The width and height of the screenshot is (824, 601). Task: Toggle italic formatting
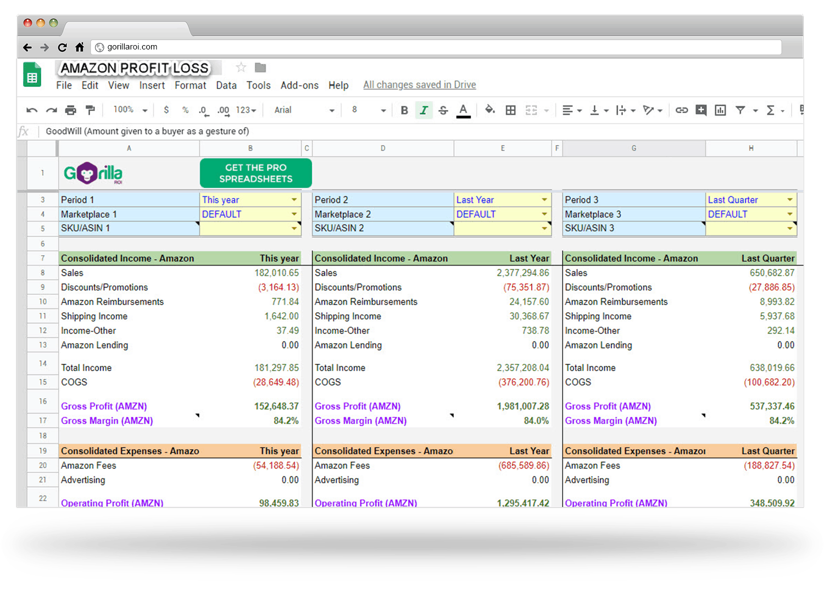pos(424,110)
